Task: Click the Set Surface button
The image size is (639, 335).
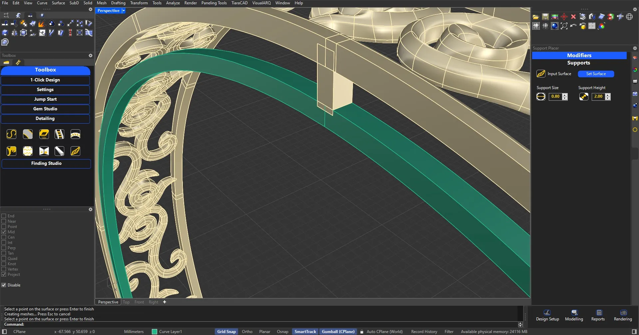Action: coord(596,74)
